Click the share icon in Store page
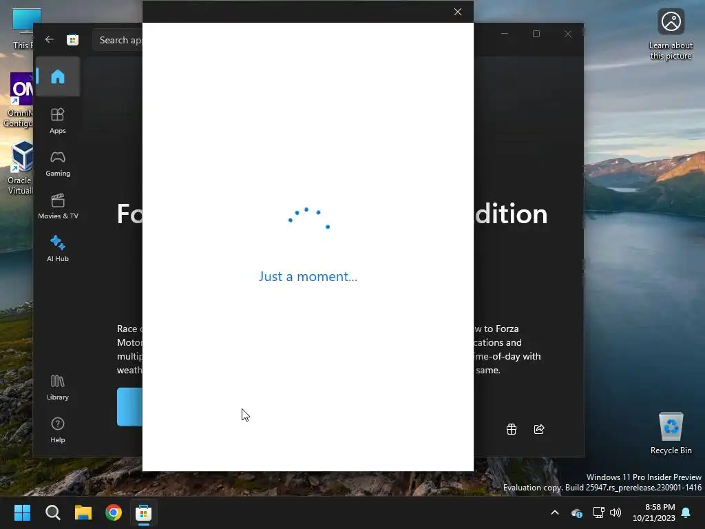This screenshot has width=705, height=529. (x=539, y=429)
